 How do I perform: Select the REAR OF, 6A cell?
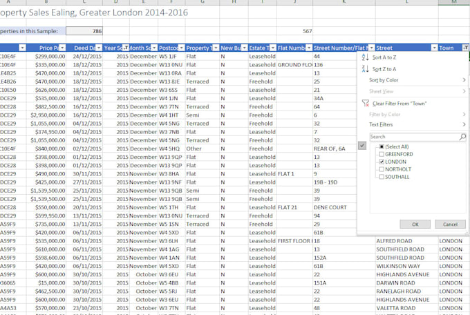(x=335, y=149)
